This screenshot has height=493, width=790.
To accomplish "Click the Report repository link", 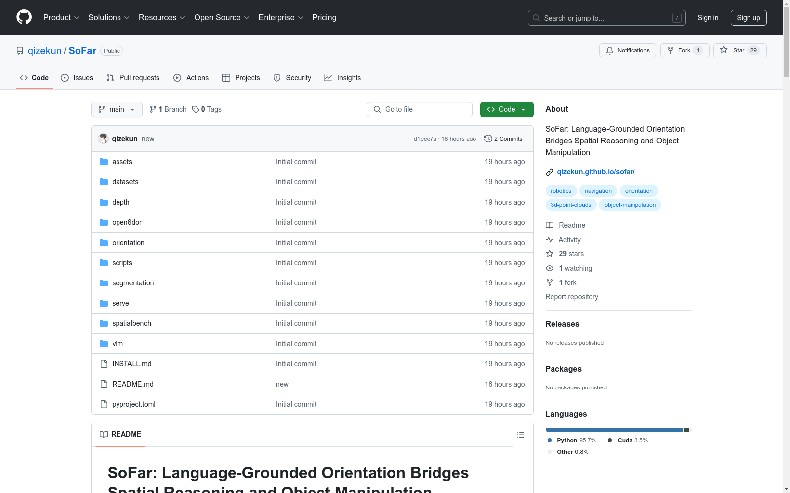I will [x=572, y=297].
